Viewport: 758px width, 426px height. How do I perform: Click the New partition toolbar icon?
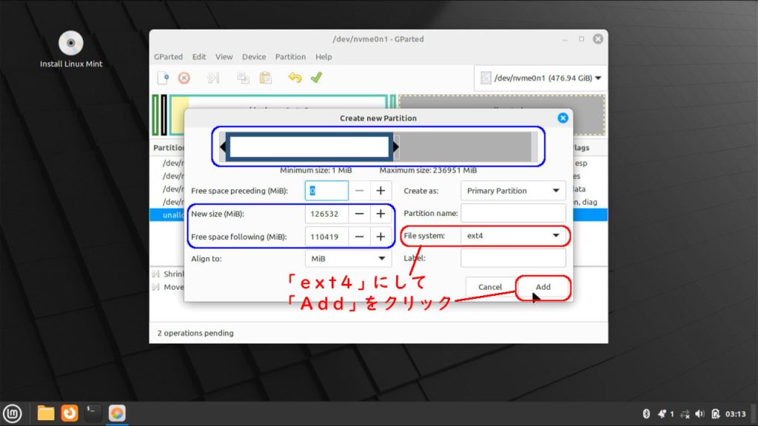point(163,78)
